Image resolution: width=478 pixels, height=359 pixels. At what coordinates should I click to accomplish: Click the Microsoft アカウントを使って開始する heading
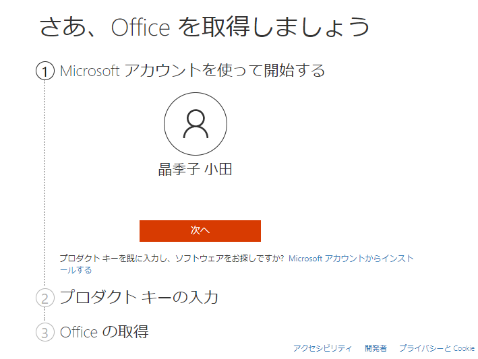point(192,71)
